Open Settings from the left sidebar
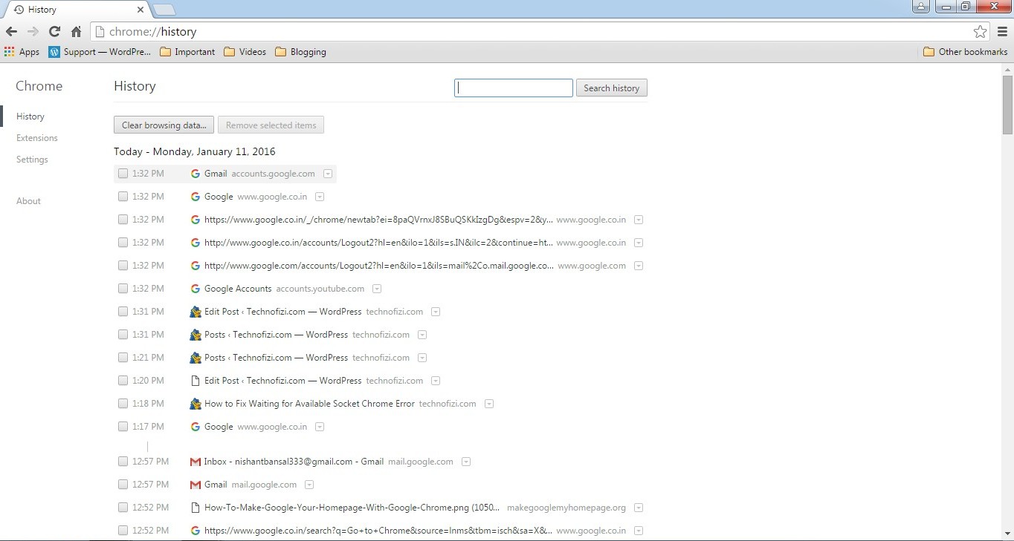This screenshot has width=1014, height=541. [32, 160]
